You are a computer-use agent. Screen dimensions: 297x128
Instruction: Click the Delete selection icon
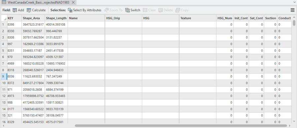[x=160, y=10]
